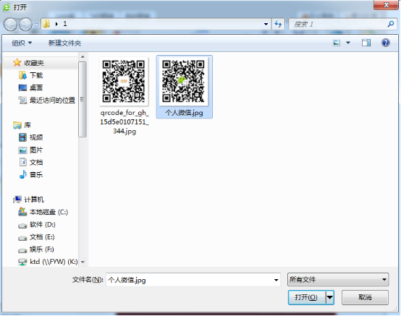This screenshot has height=316, width=401.
Task: Click the search magnifier icon
Action: pos(391,25)
